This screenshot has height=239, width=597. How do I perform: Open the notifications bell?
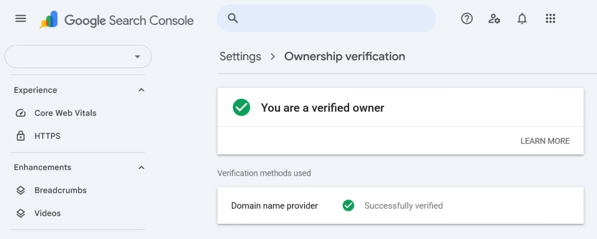click(522, 19)
